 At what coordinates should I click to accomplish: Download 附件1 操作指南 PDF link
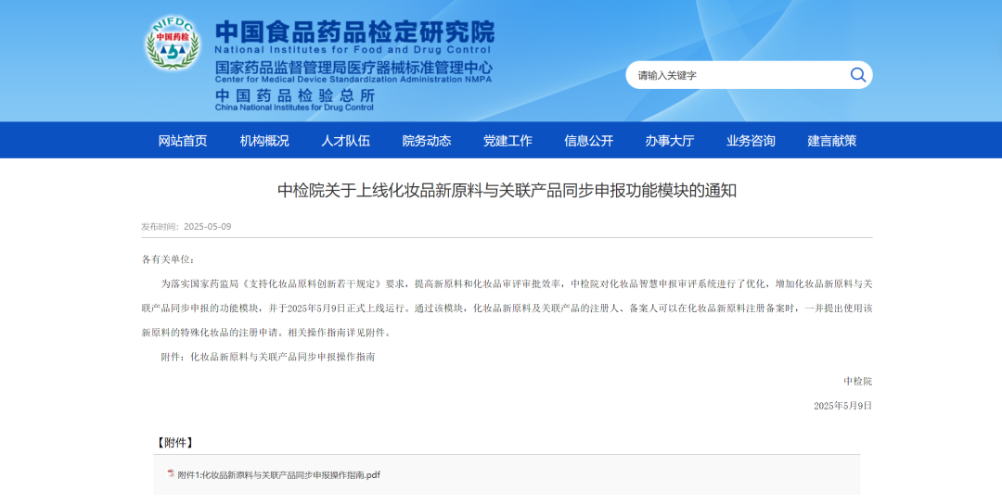[x=278, y=474]
